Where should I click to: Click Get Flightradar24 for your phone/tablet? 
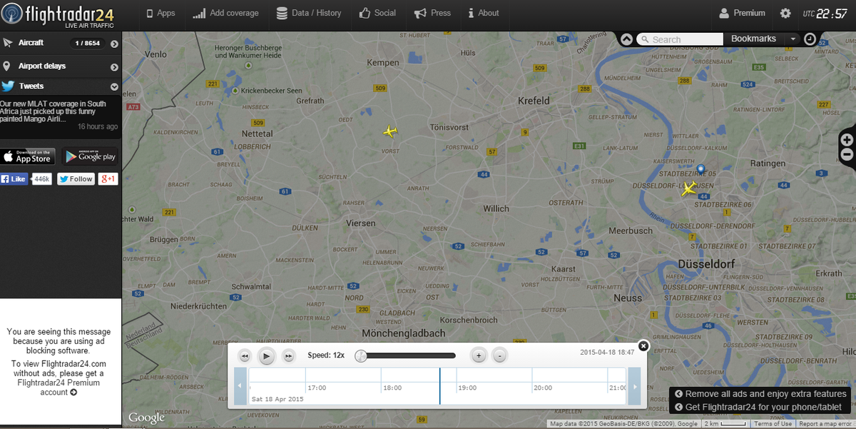758,407
